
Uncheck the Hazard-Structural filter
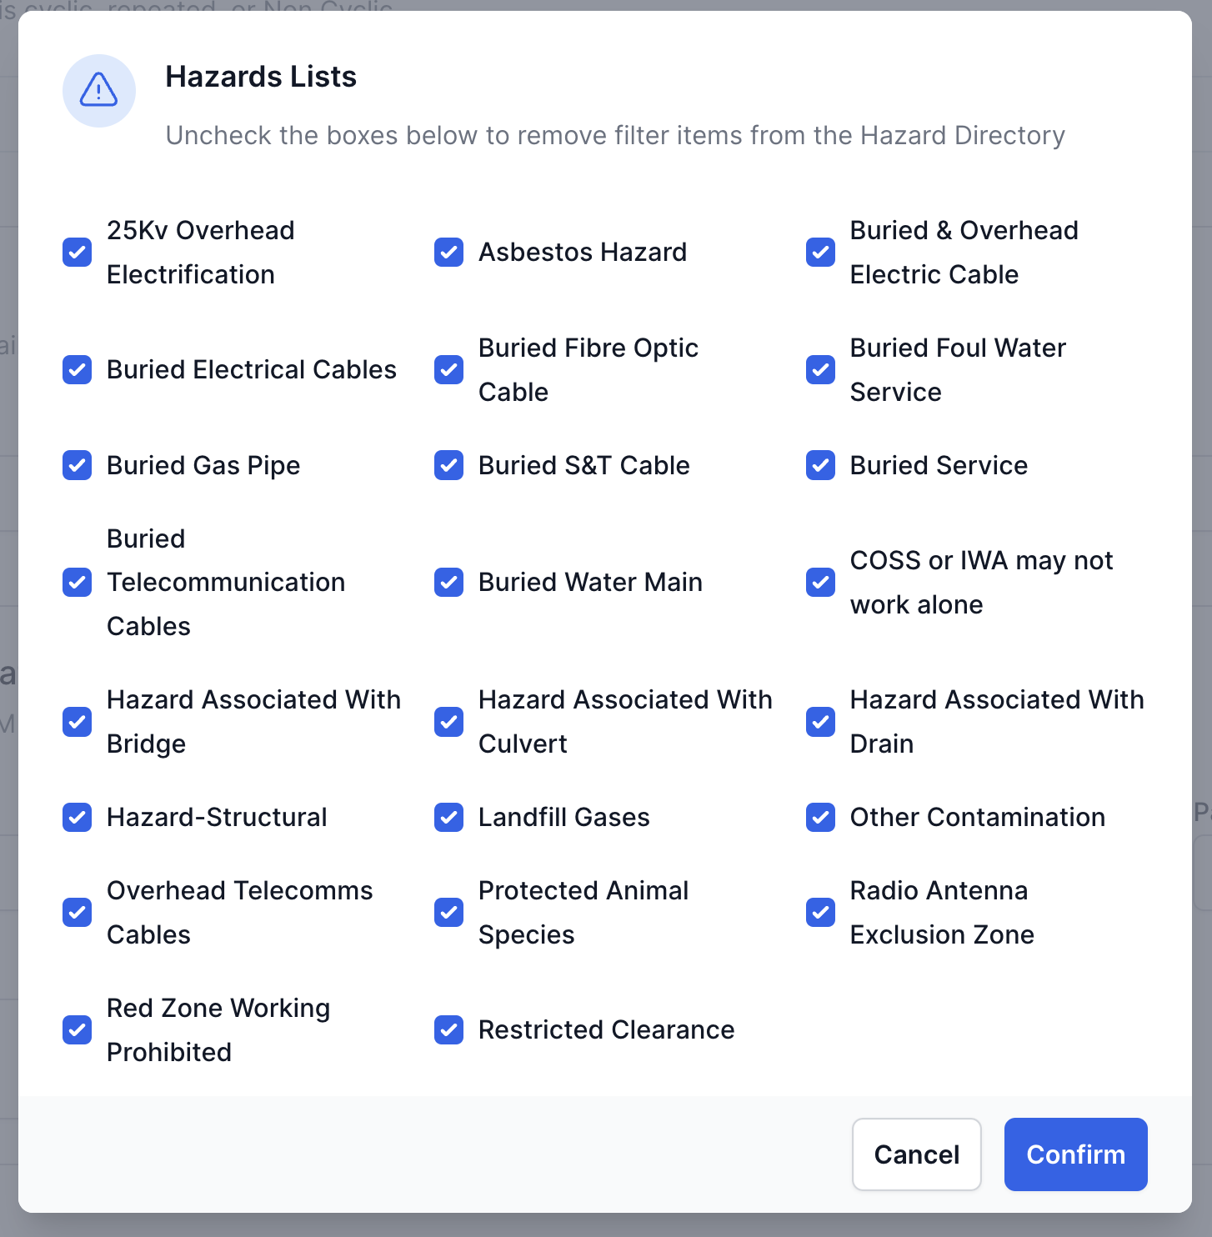77,818
